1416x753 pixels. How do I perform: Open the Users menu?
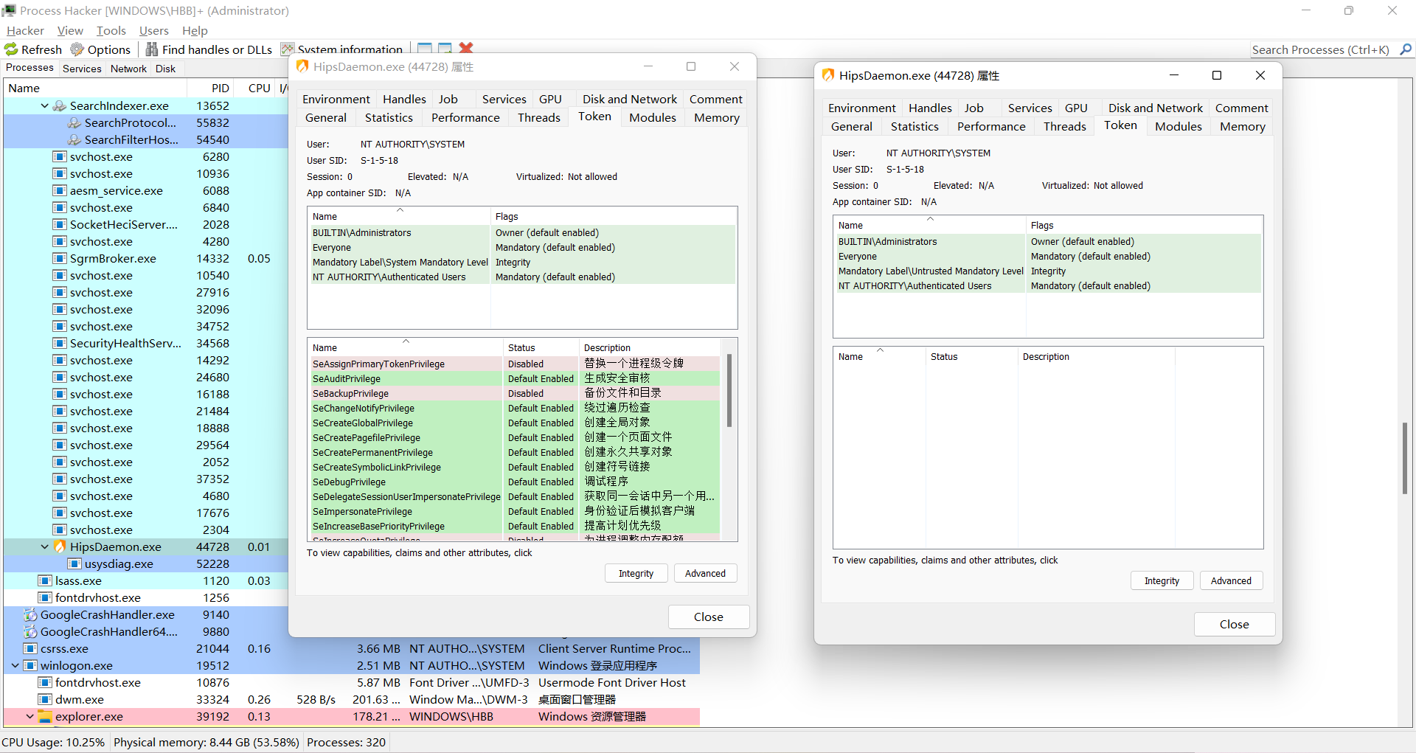(153, 31)
